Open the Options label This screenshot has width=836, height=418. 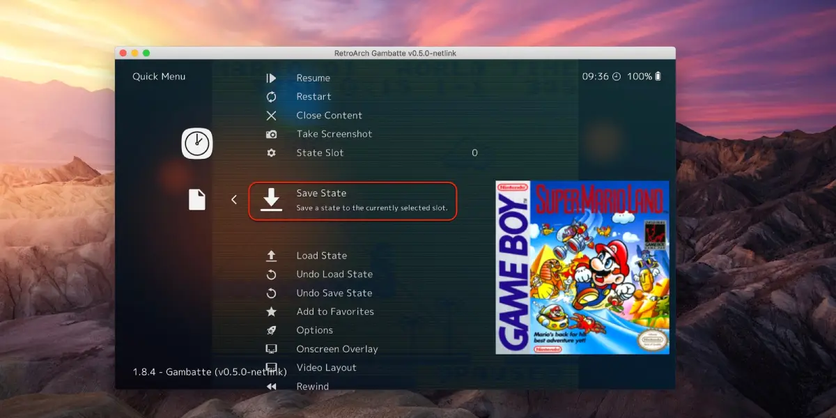click(315, 331)
